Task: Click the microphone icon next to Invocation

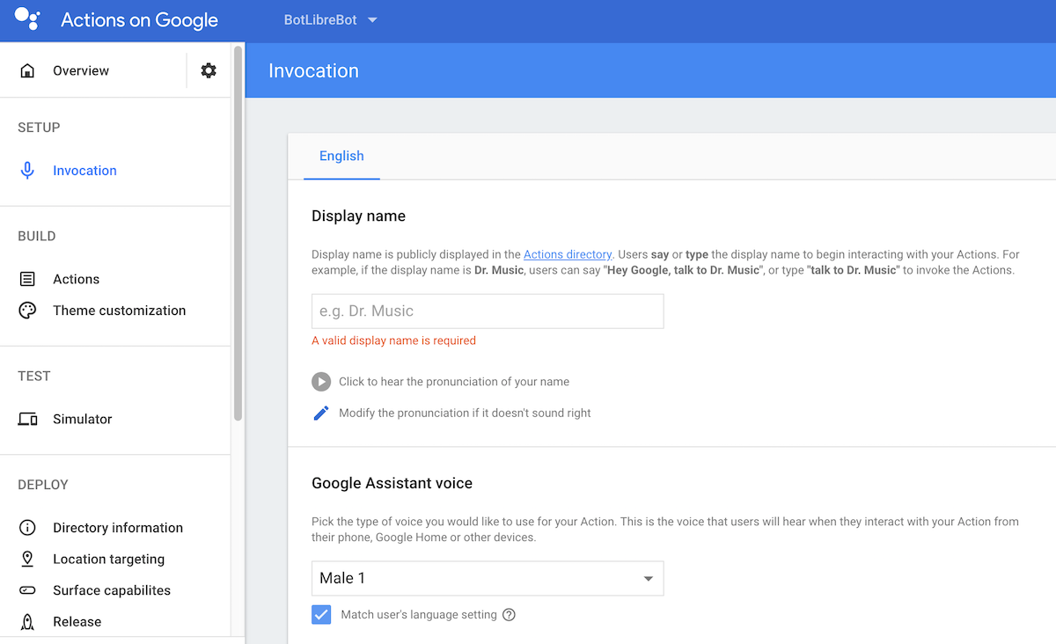Action: 27,171
